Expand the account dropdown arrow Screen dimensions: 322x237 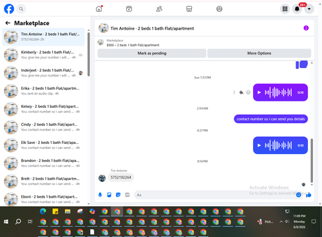(309, 9)
